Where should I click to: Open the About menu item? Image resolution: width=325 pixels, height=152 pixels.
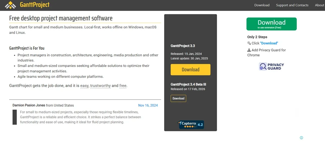pyautogui.click(x=319, y=5)
